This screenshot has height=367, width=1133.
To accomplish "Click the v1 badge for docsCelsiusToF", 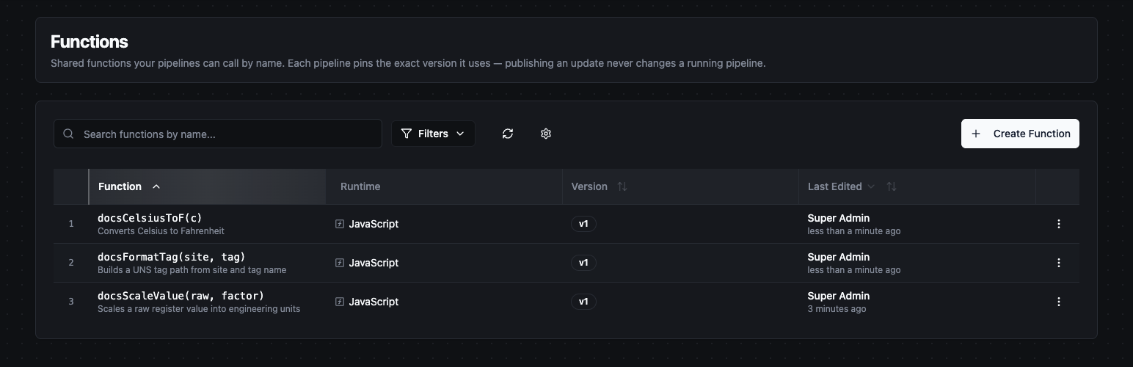I will point(583,224).
